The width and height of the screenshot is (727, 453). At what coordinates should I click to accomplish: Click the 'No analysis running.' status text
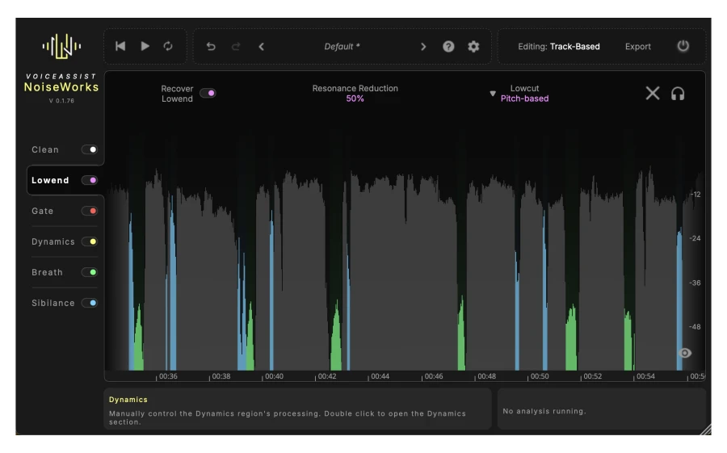click(x=544, y=411)
